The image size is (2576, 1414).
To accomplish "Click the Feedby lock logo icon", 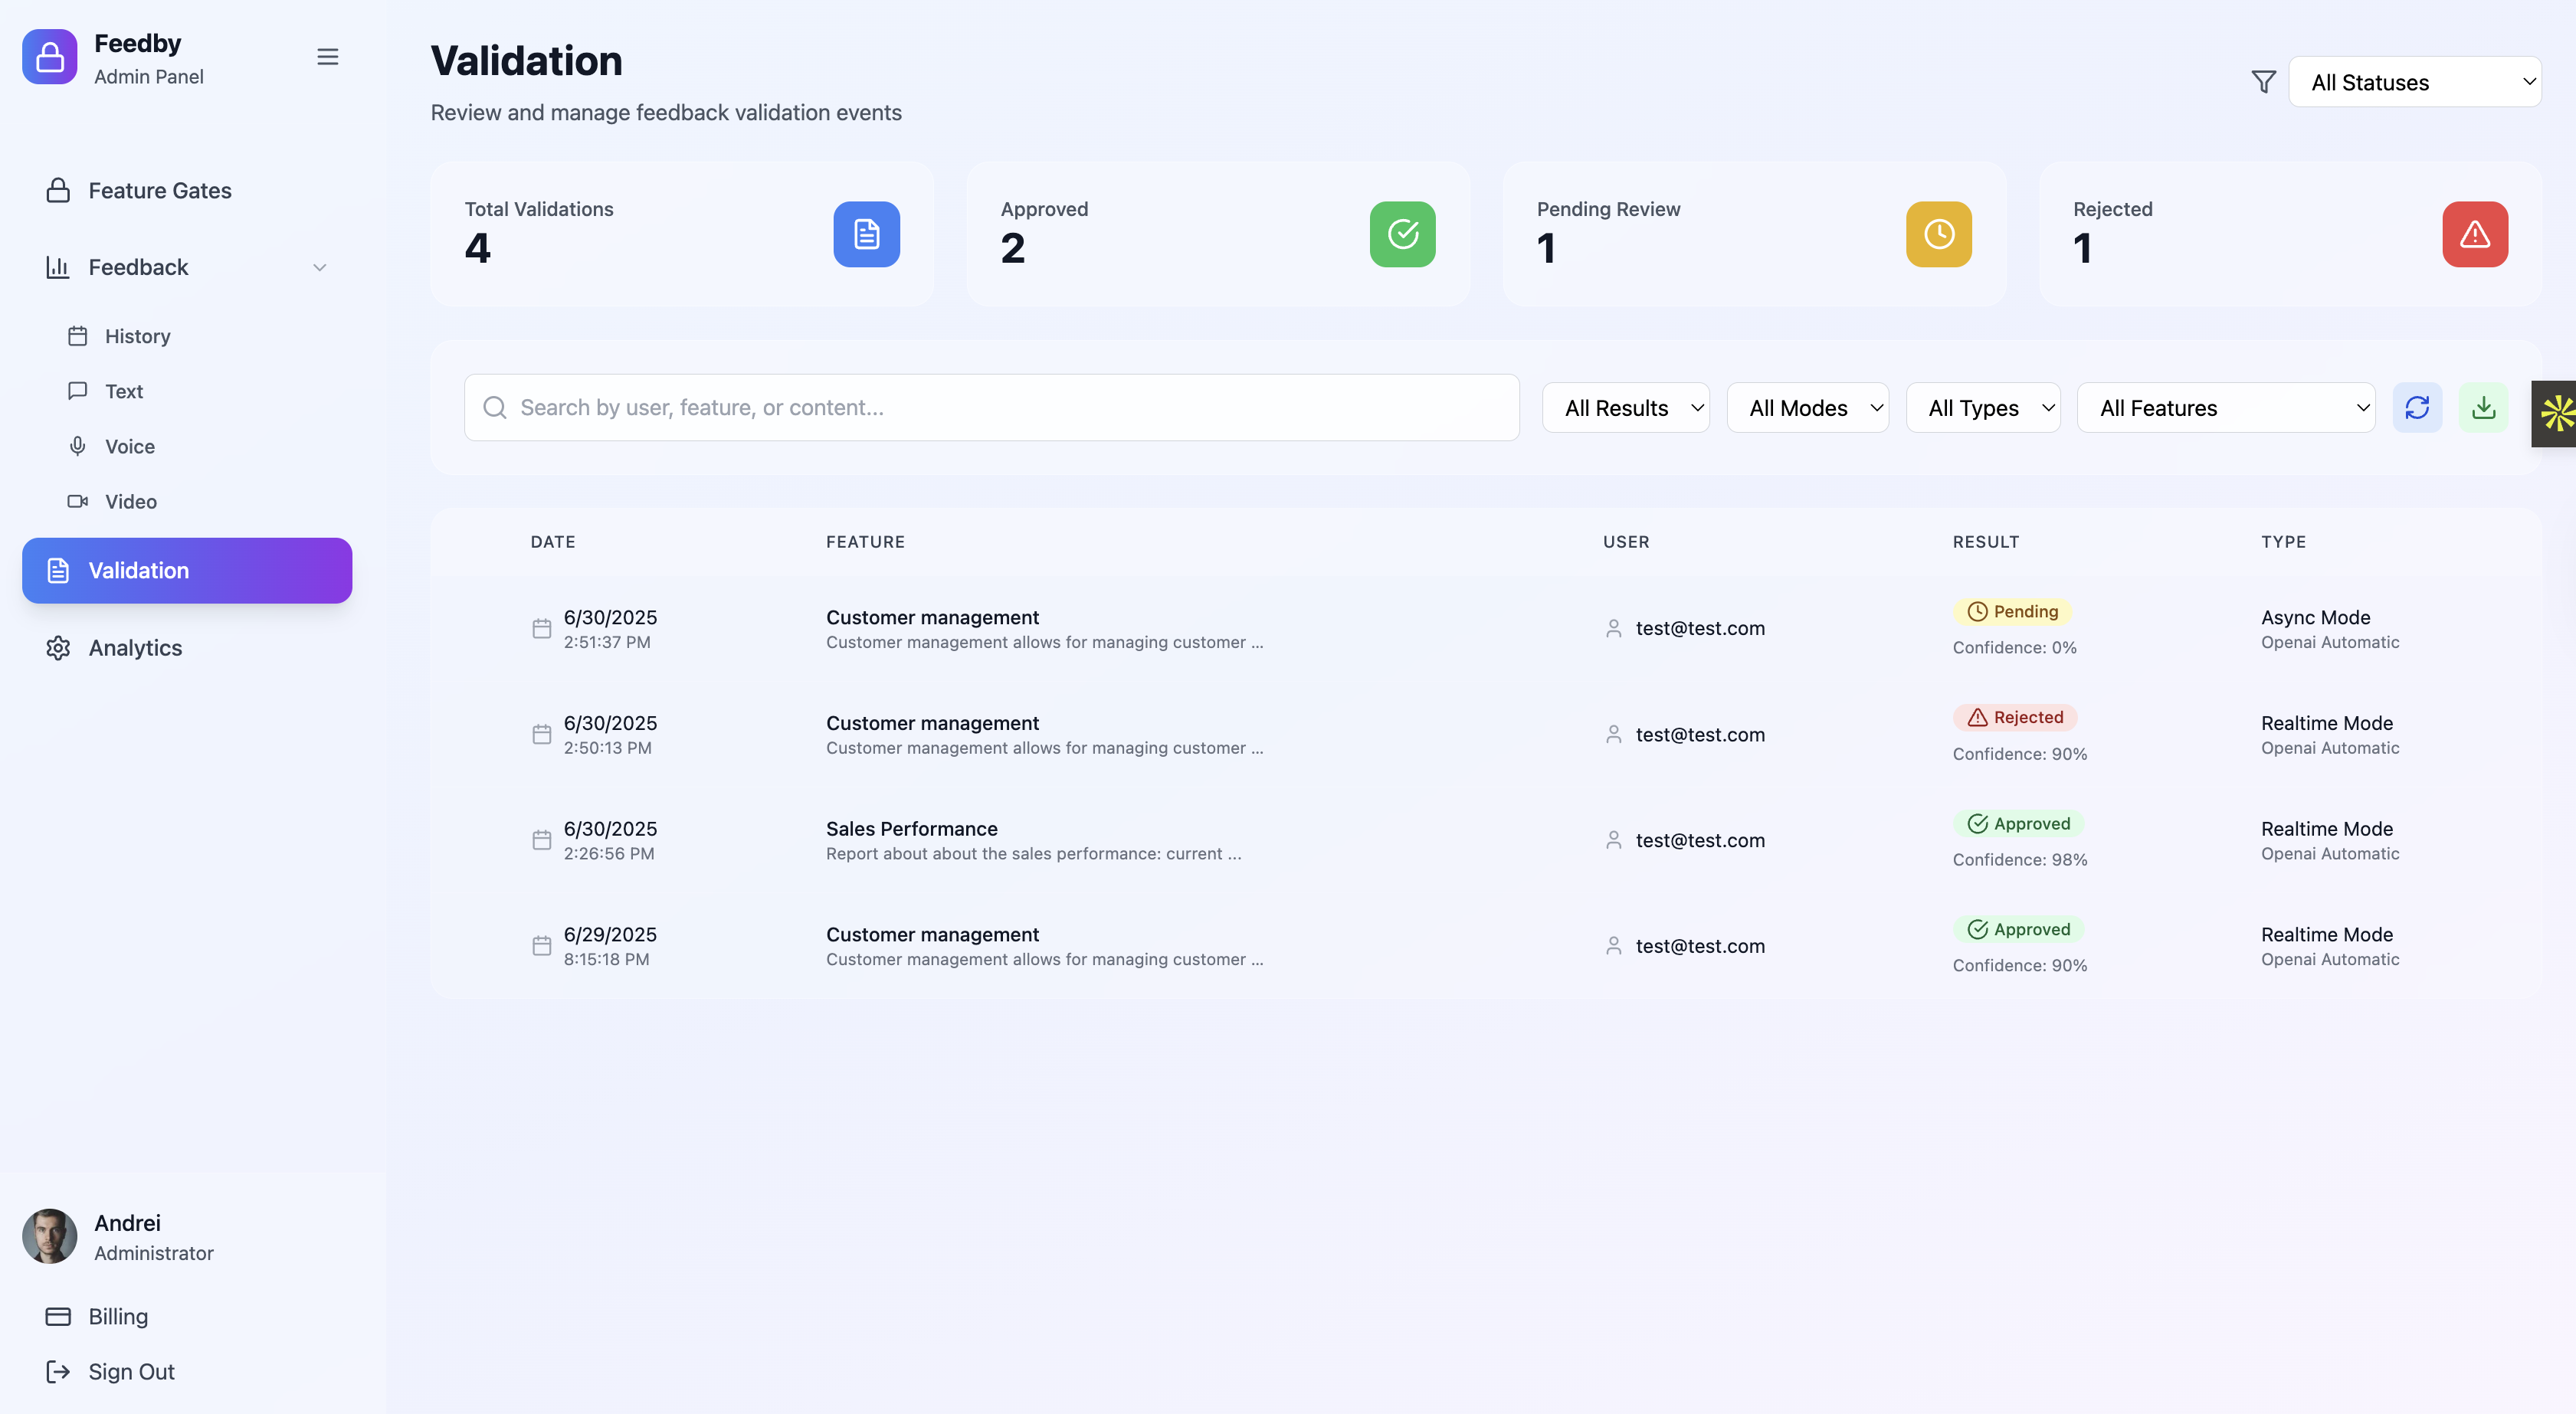I will 50,57.
